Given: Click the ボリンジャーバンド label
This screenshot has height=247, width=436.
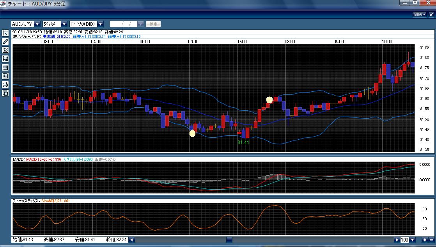Looking at the screenshot, I should coord(27,36).
